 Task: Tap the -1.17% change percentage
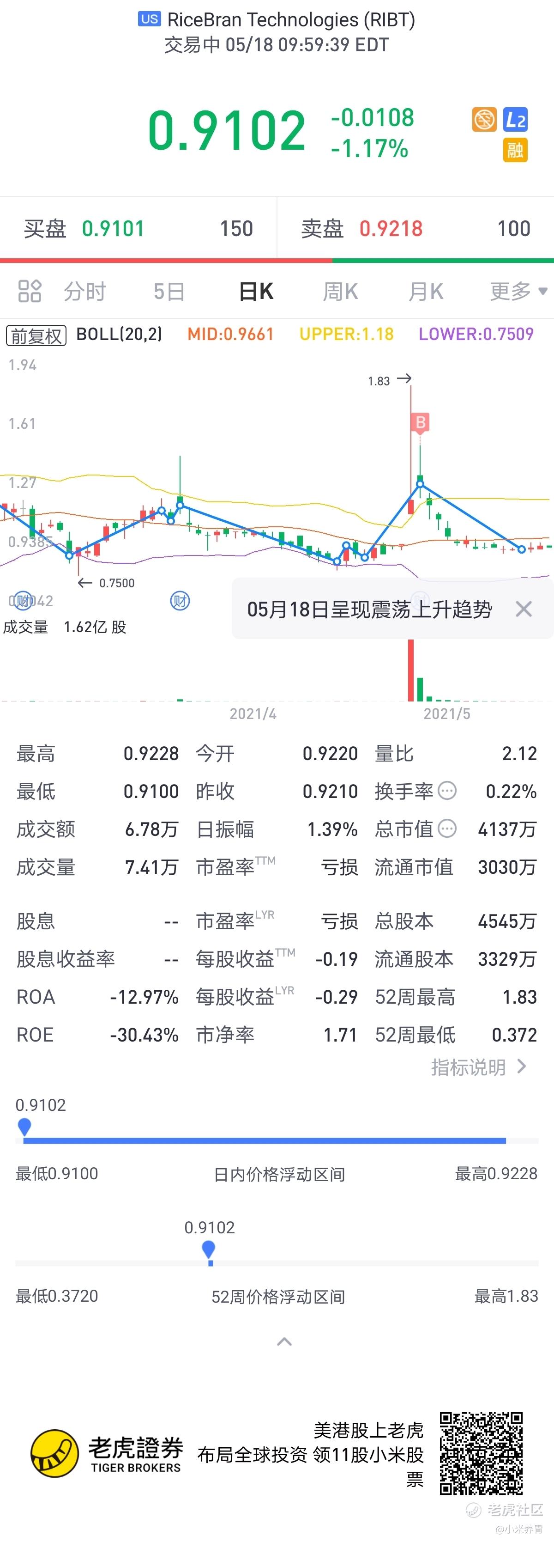370,148
